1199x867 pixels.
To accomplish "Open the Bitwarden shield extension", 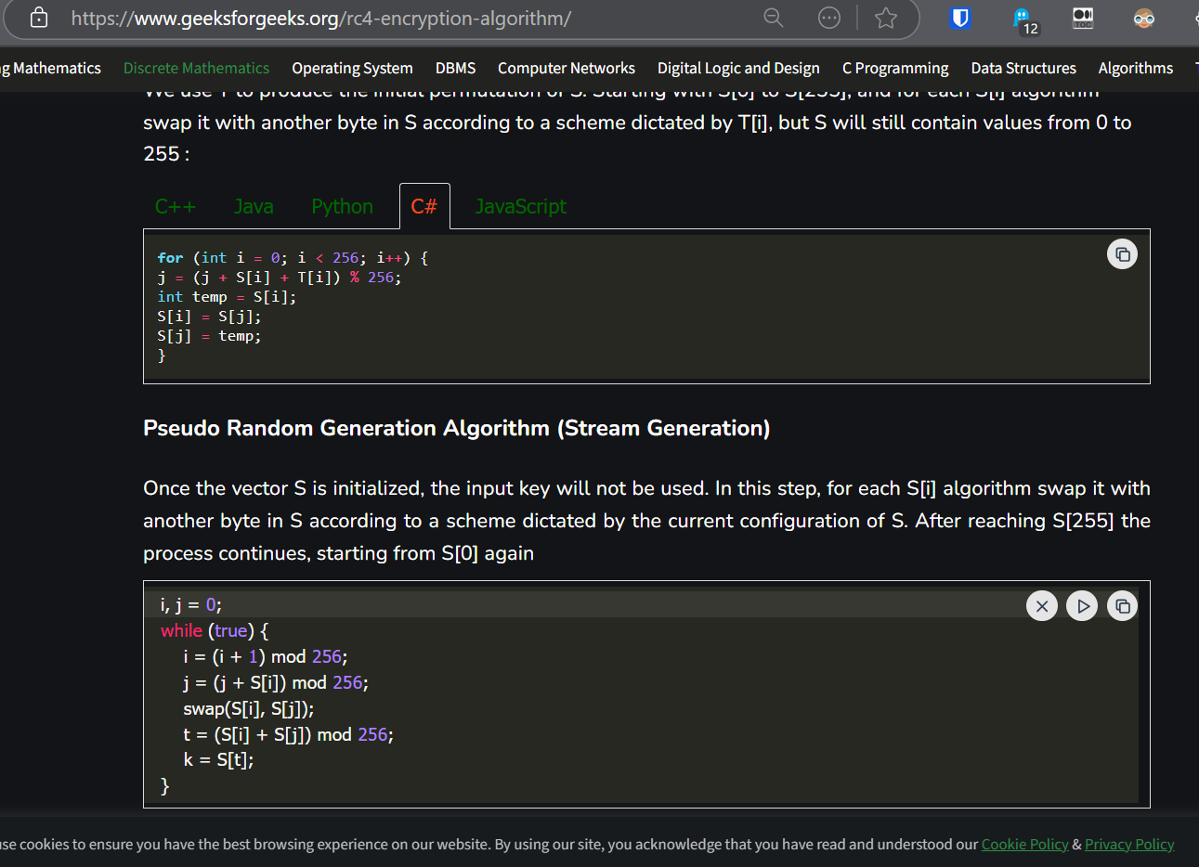I will pyautogui.click(x=959, y=18).
